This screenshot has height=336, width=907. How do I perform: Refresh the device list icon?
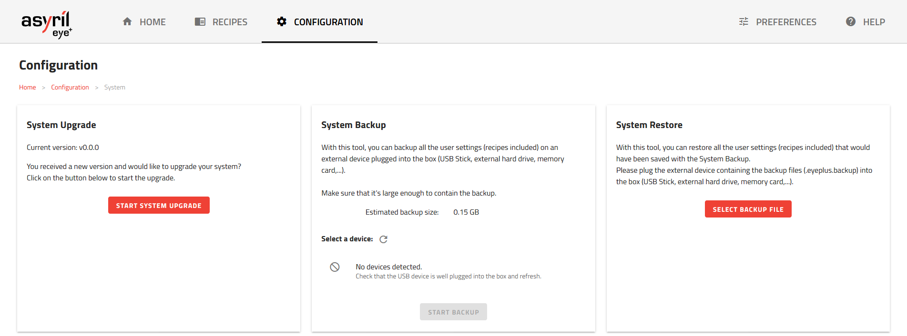click(x=383, y=239)
